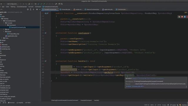
Task: Click override gutter icon beside configure()
Action: click(46, 33)
